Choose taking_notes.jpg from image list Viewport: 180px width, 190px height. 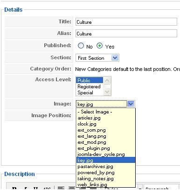click(x=106, y=179)
